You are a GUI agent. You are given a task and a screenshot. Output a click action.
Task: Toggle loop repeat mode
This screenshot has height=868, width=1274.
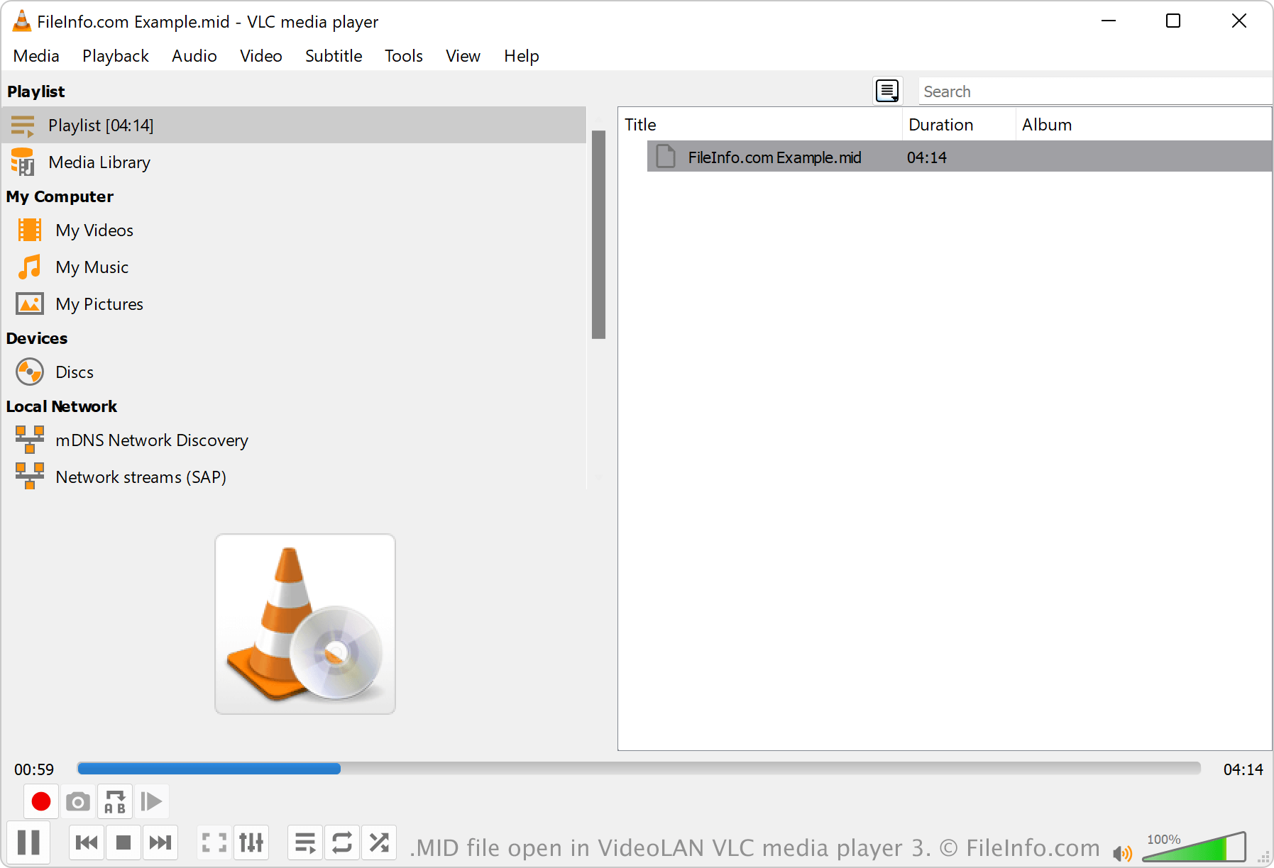[342, 842]
